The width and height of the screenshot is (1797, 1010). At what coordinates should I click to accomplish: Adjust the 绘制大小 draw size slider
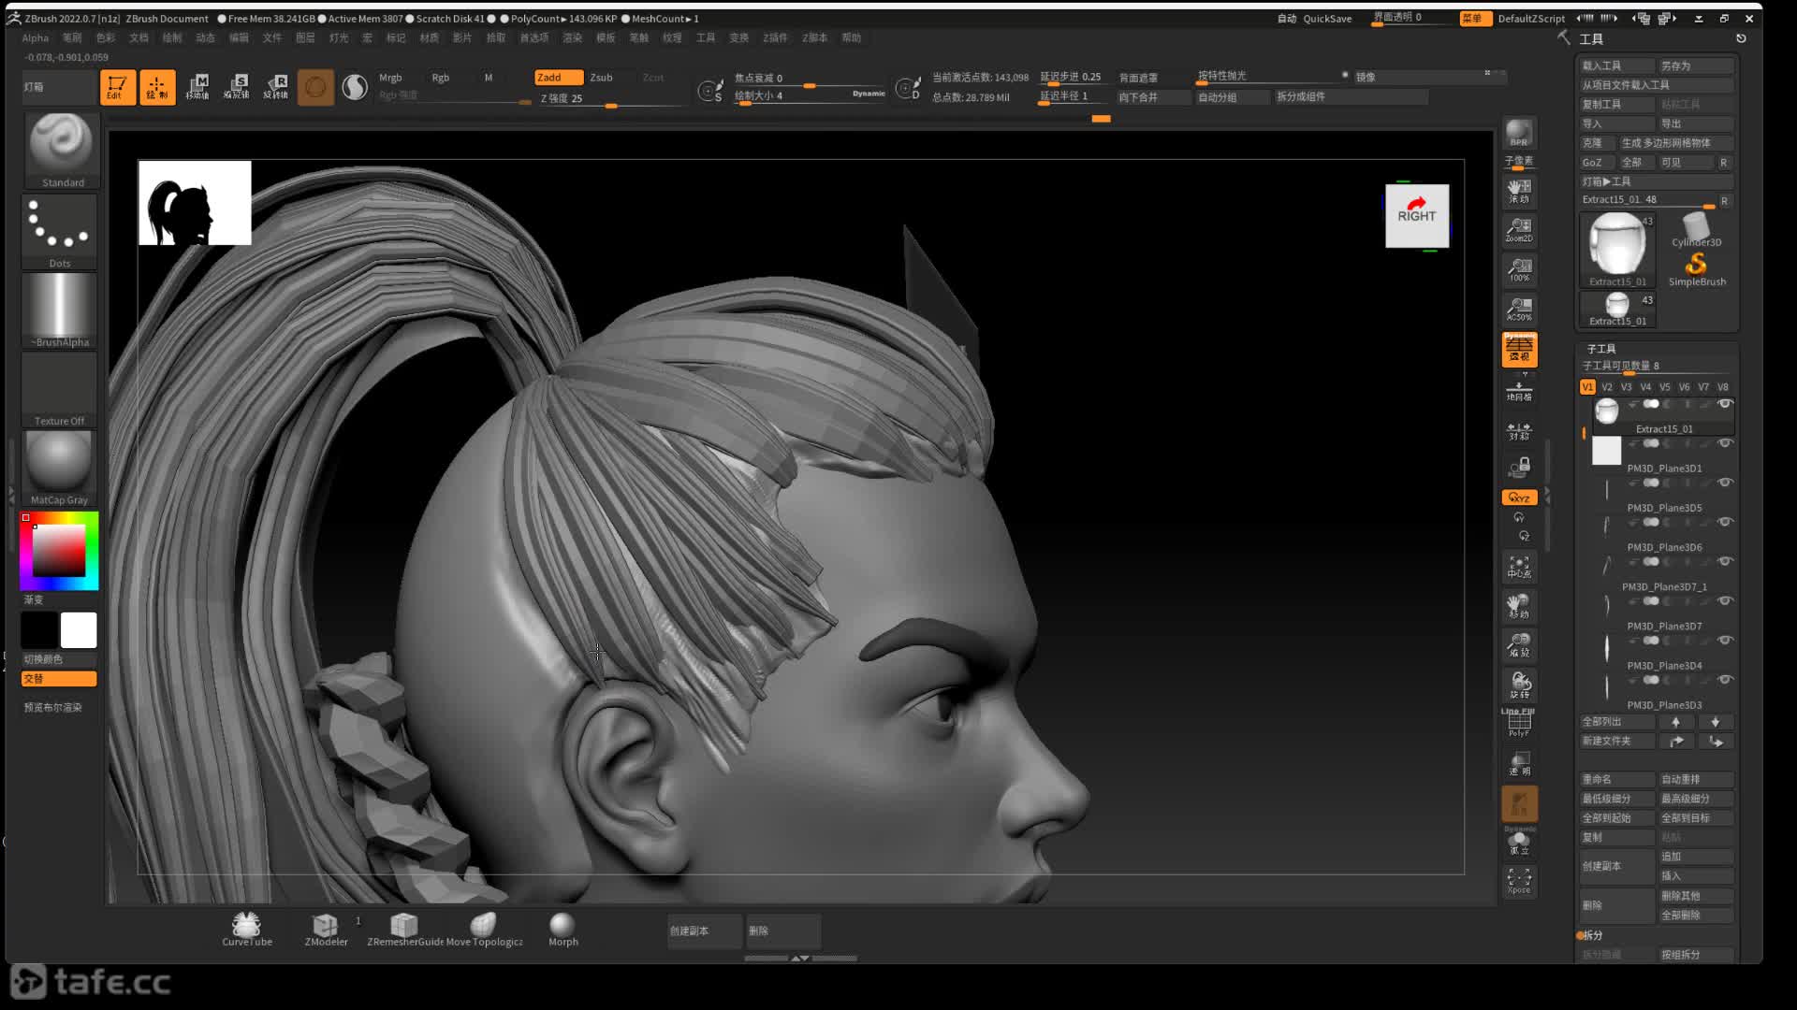coord(811,96)
